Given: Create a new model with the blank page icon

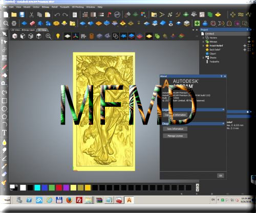Looking at the screenshot, I should (6, 15).
